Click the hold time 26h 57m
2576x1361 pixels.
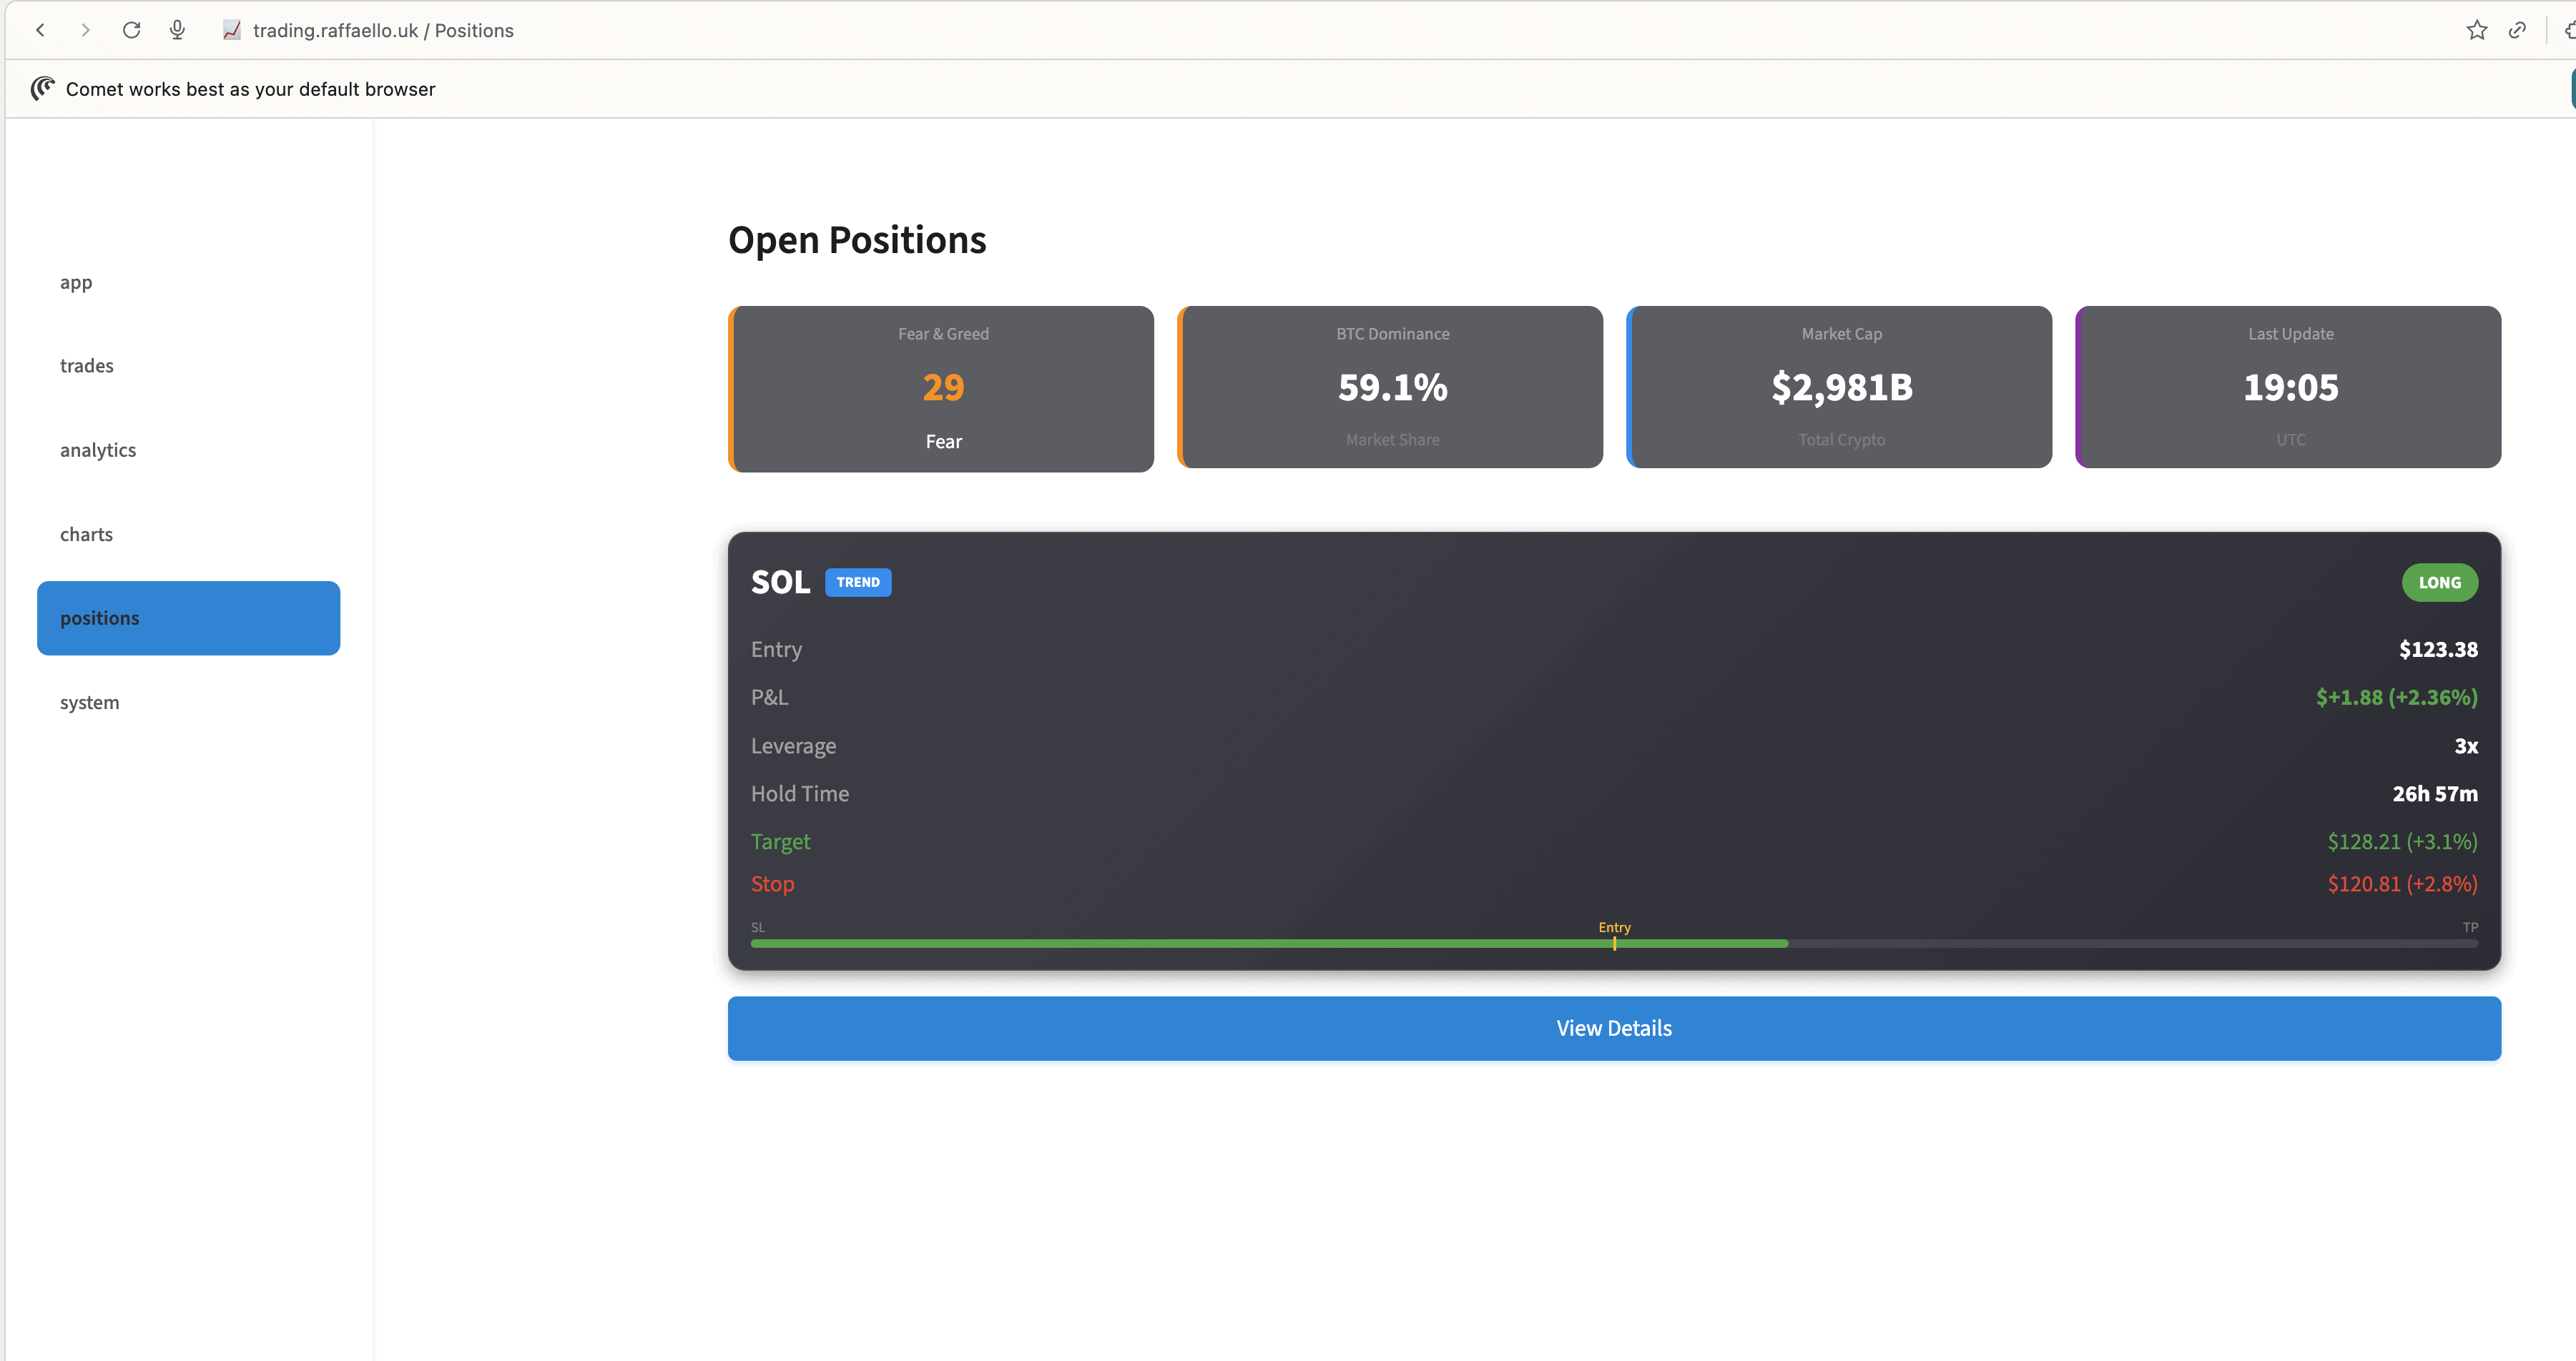(x=2435, y=793)
